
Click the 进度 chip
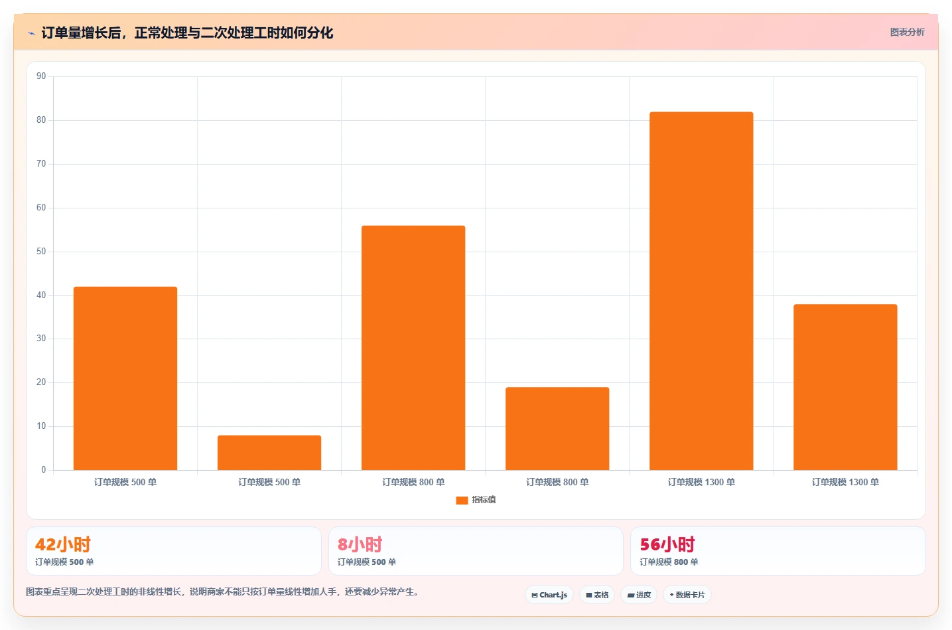point(639,595)
